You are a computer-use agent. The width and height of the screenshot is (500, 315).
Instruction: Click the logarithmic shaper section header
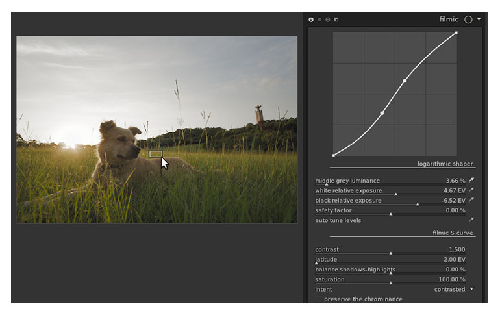point(445,164)
